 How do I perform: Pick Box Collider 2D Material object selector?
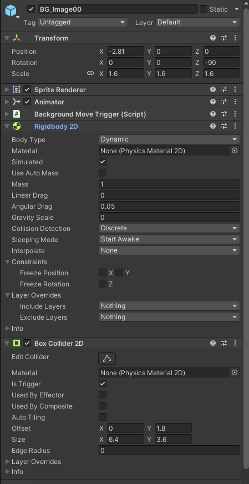(235, 372)
